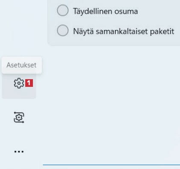Open the three-dot more options menu
This screenshot has width=180, height=169.
pos(19,151)
